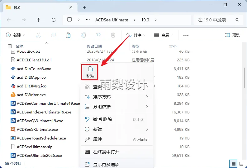
Task: Expand the chevron after This PC icon
Action: [x=79, y=20]
